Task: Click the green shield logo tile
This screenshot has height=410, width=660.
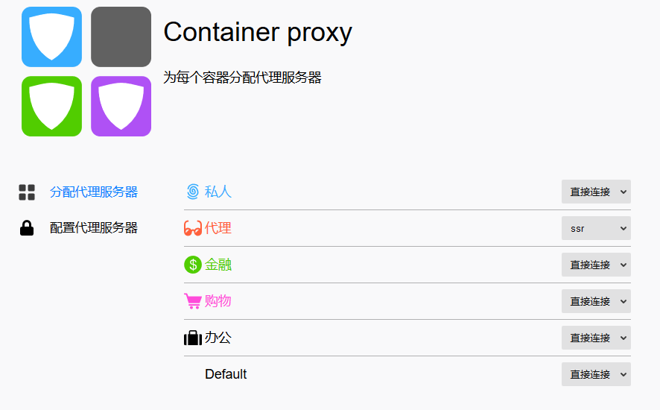Action: 52,107
